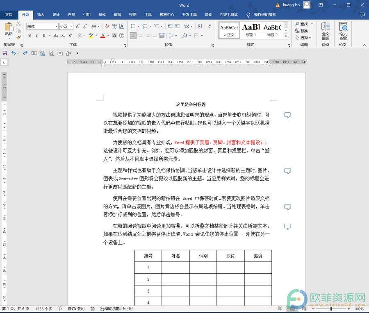369x313 pixels.
Task: Add a character border (boxed A)
Action: pyautogui.click(x=122, y=26)
